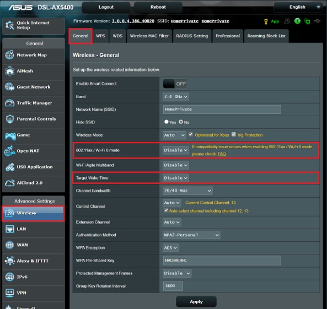This screenshot has height=309, width=327.
Task: Open the AiCloud 2.0 cloud icon
Action: point(9,183)
